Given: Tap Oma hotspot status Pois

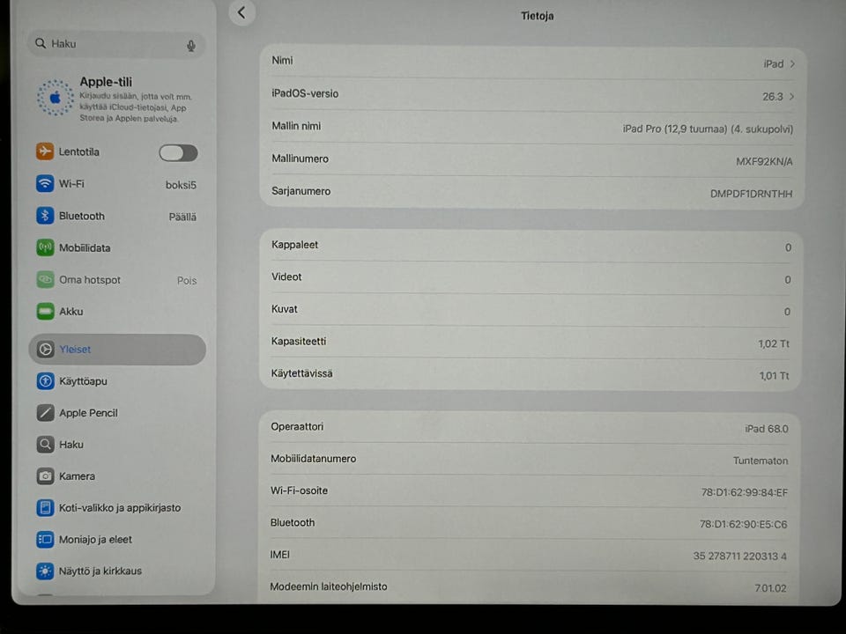Looking at the screenshot, I should (x=187, y=280).
